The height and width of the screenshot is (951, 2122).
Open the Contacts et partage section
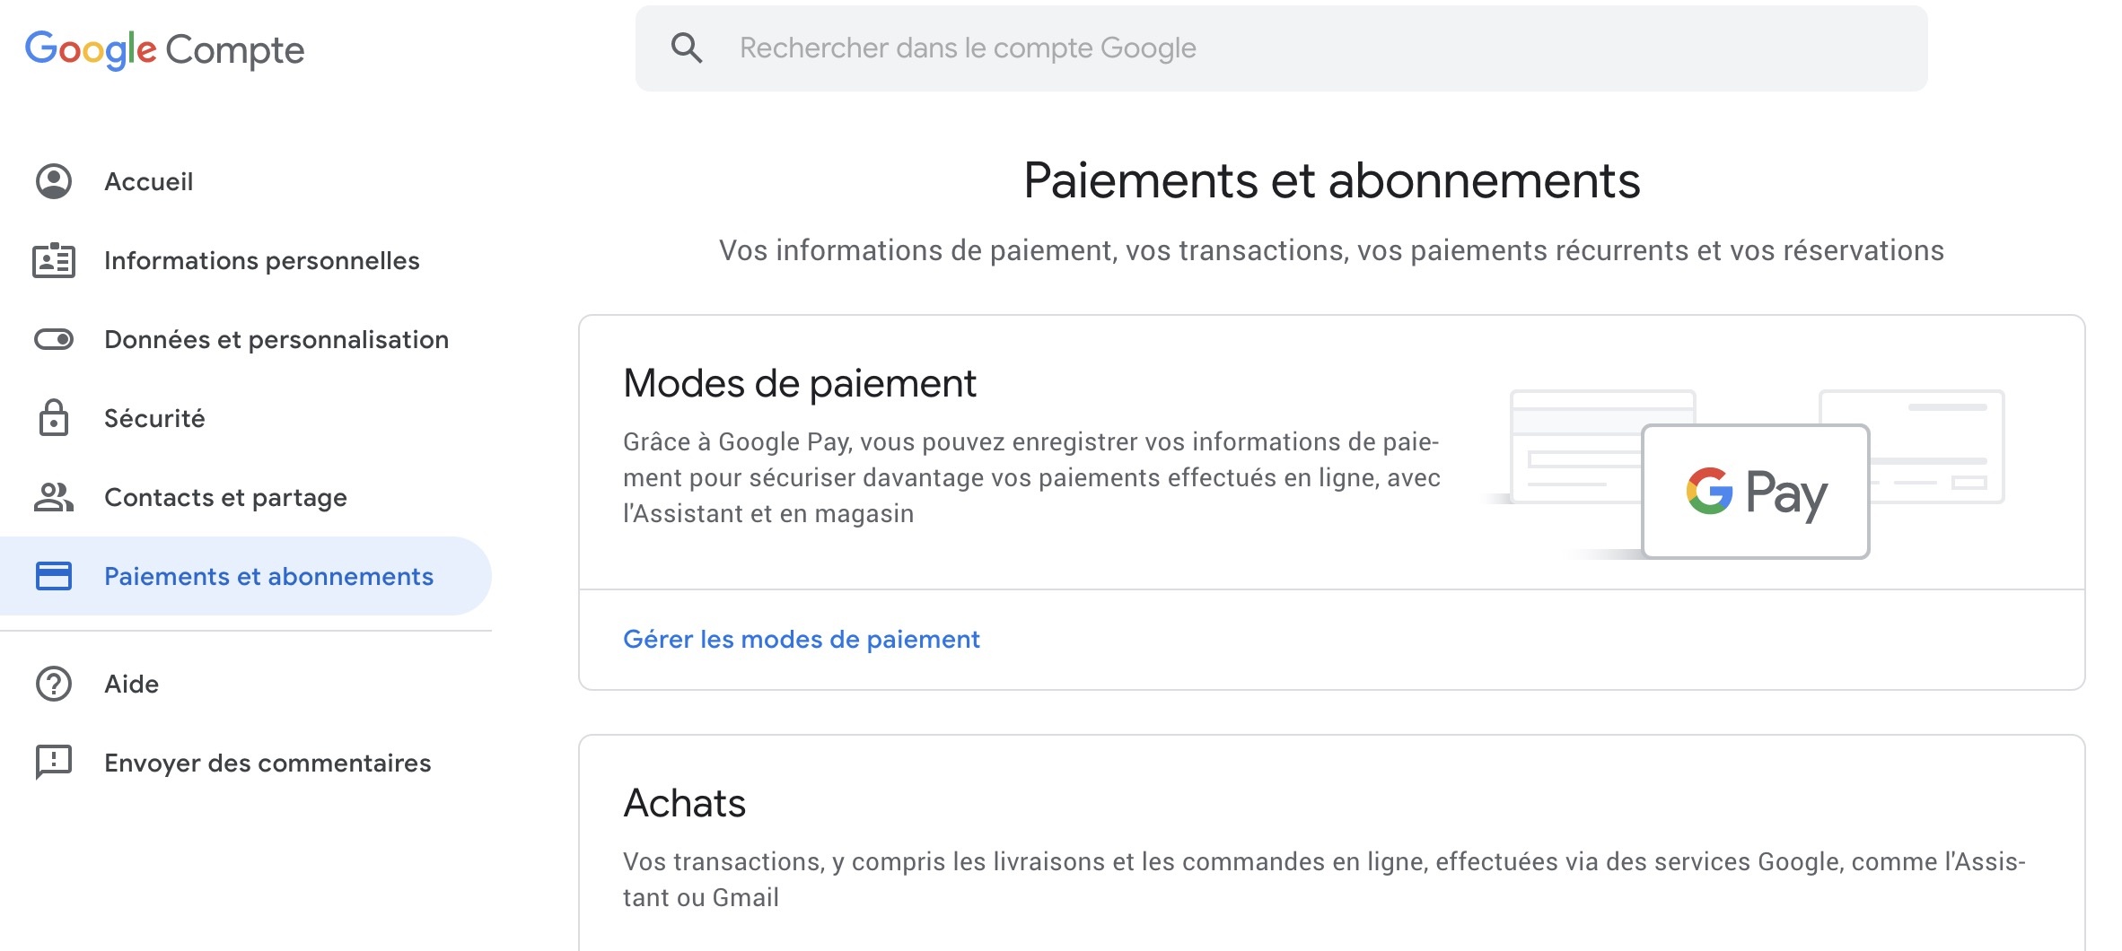click(224, 496)
